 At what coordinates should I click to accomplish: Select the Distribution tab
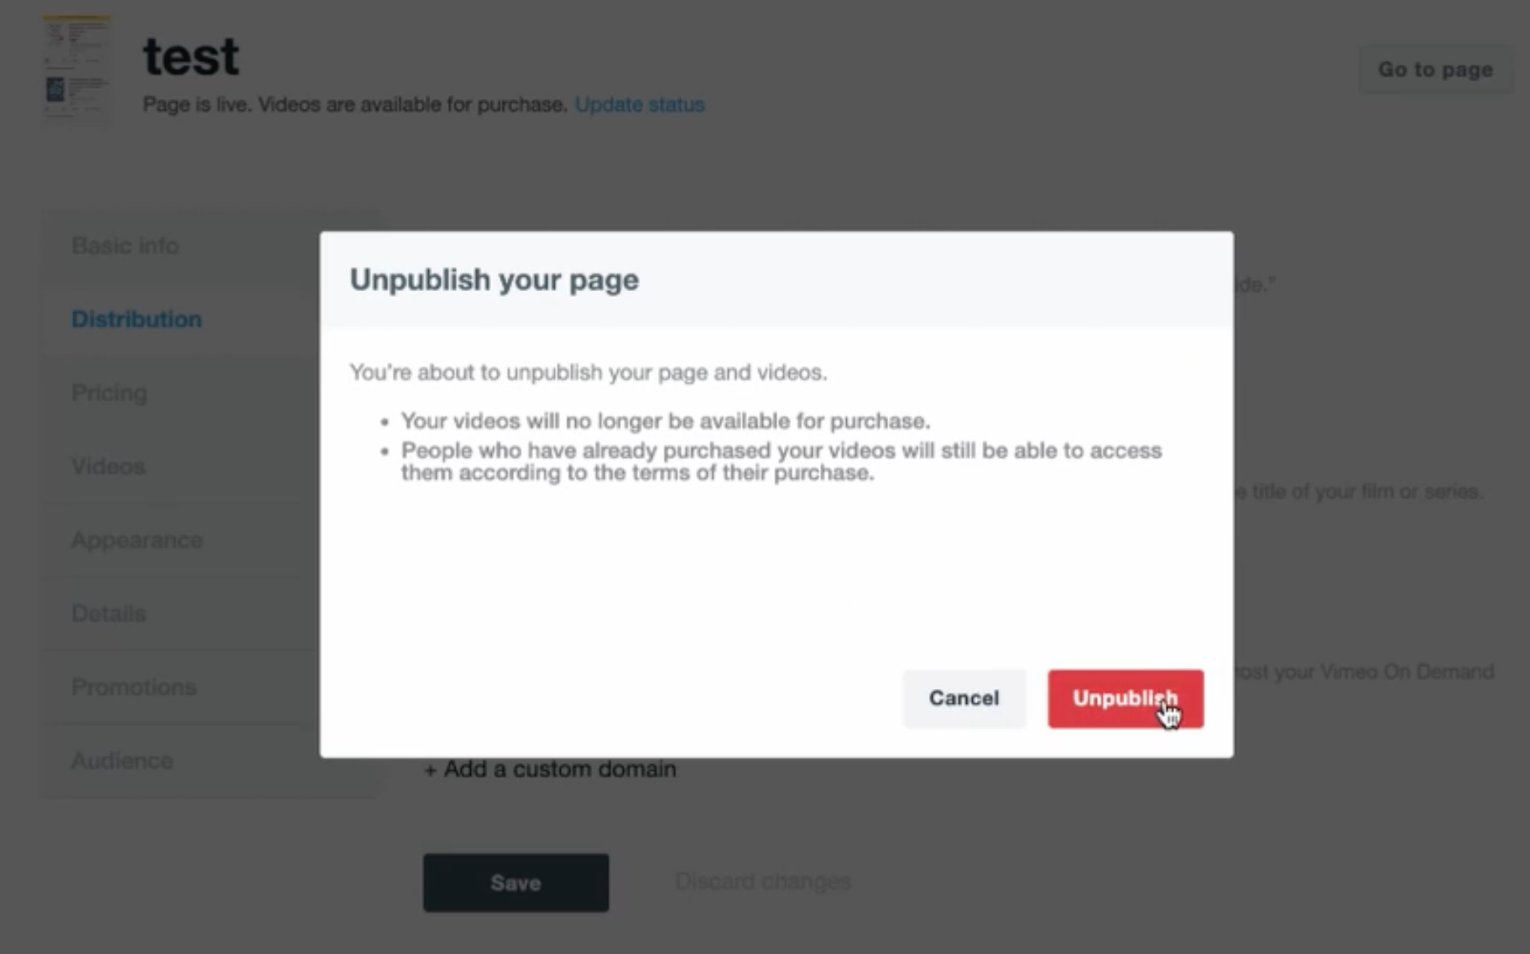click(135, 319)
